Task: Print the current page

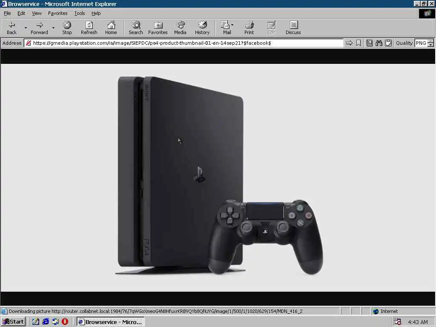Action: tap(249, 28)
